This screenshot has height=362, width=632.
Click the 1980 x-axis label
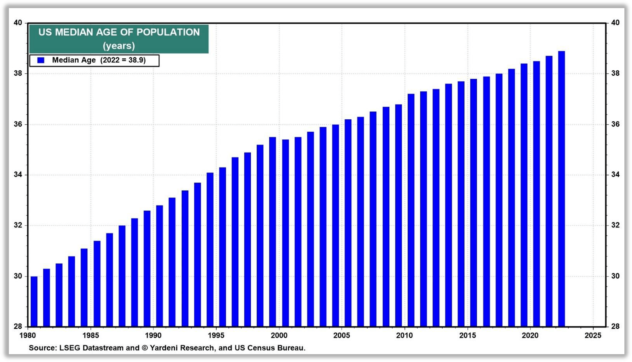(28, 335)
